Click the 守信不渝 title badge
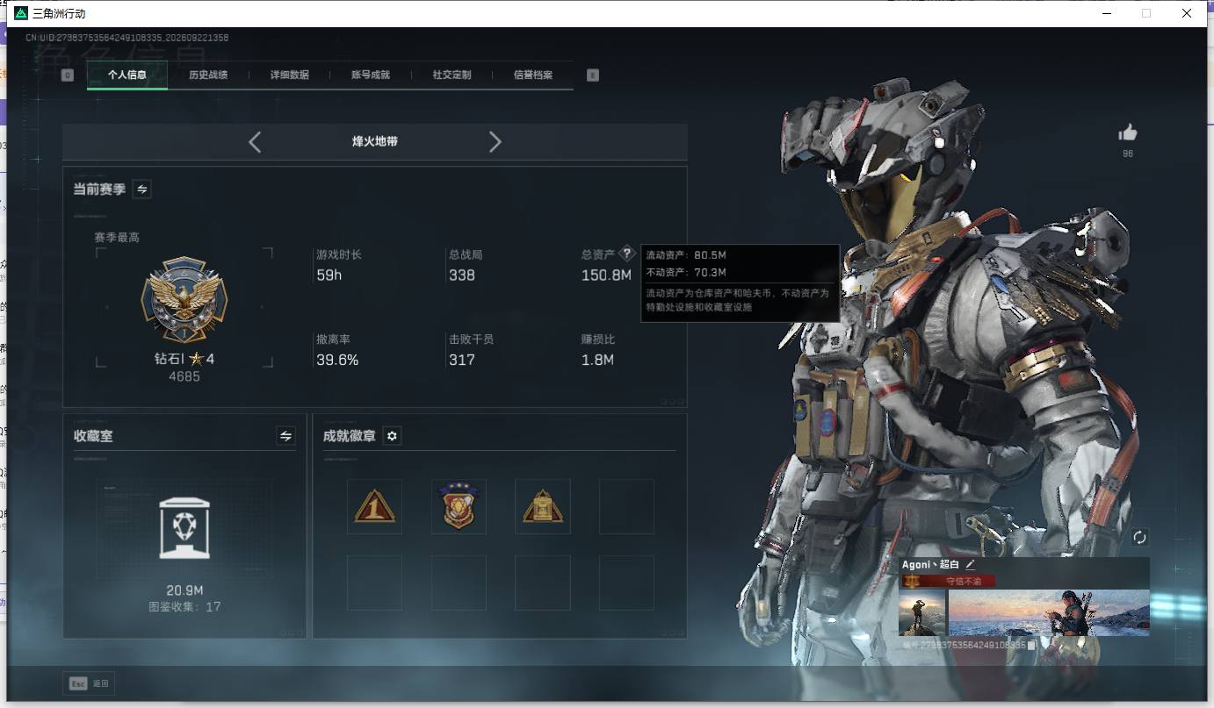The image size is (1214, 708). tap(950, 581)
